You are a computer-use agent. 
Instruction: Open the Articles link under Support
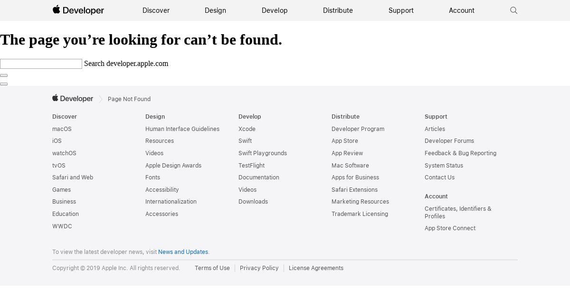(435, 129)
